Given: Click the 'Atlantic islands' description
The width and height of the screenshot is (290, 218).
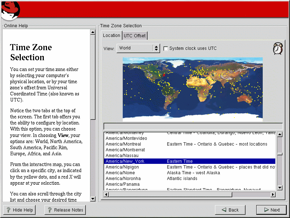Looking at the screenshot, I should (x=182, y=179).
